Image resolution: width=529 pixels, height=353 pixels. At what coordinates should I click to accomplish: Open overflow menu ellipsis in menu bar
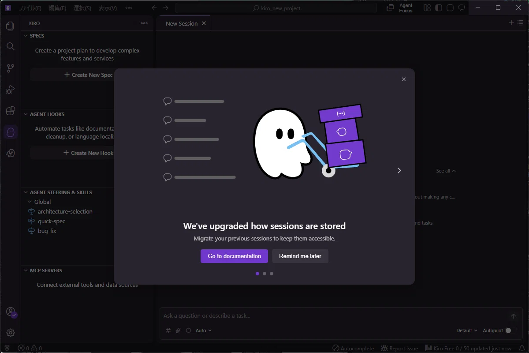click(129, 8)
